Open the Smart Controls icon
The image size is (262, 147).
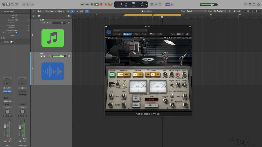tap(24, 5)
